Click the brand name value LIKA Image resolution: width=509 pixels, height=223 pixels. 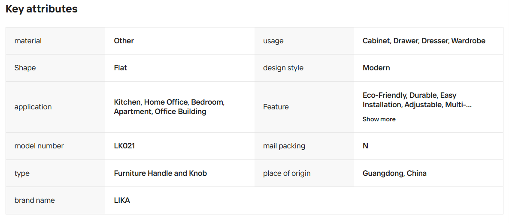tap(122, 201)
